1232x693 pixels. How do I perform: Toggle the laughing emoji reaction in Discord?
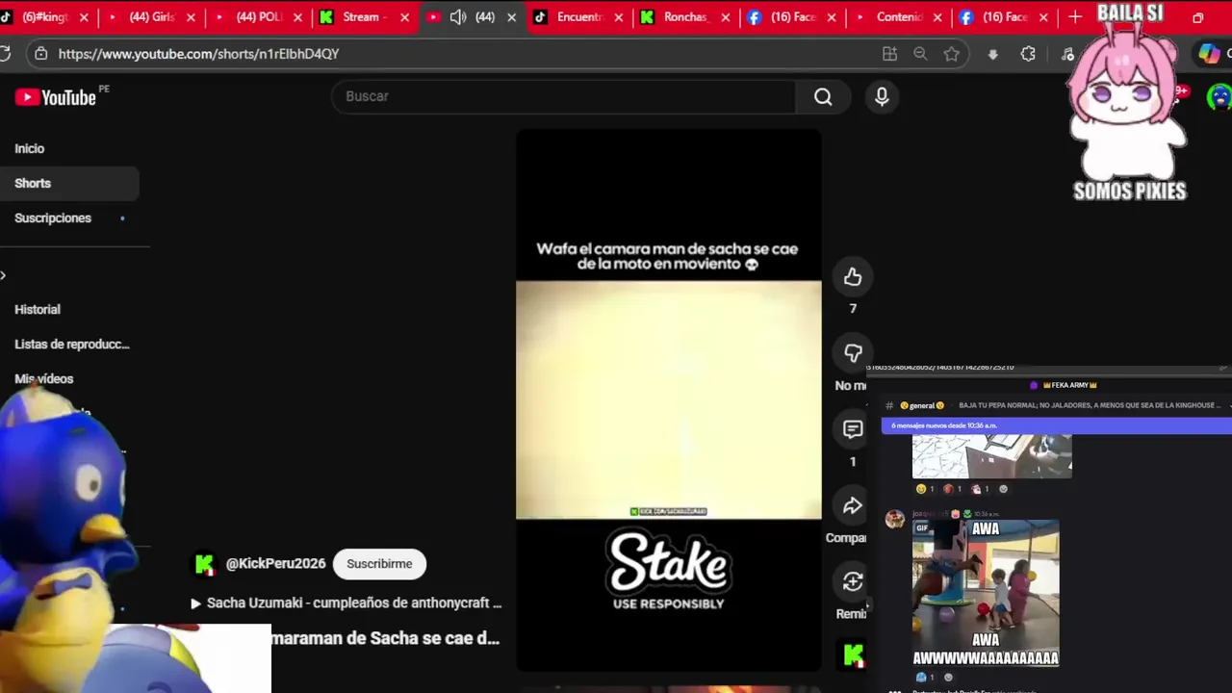(x=926, y=489)
